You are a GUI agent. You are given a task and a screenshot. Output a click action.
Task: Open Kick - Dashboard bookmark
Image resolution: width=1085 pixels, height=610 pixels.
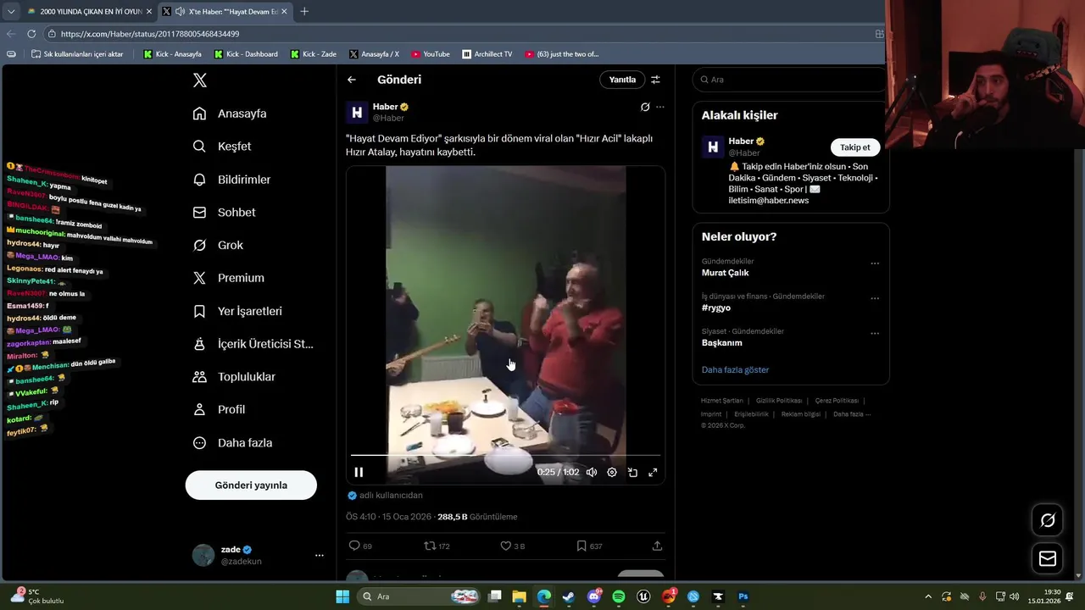point(246,54)
